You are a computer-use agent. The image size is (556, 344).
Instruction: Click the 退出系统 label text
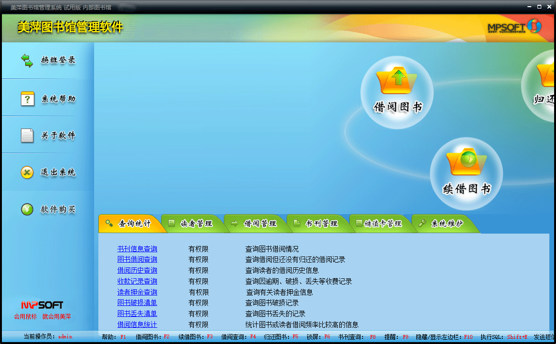(58, 173)
